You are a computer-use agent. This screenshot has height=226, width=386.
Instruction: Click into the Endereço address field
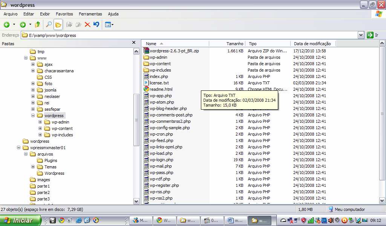click(x=190, y=35)
